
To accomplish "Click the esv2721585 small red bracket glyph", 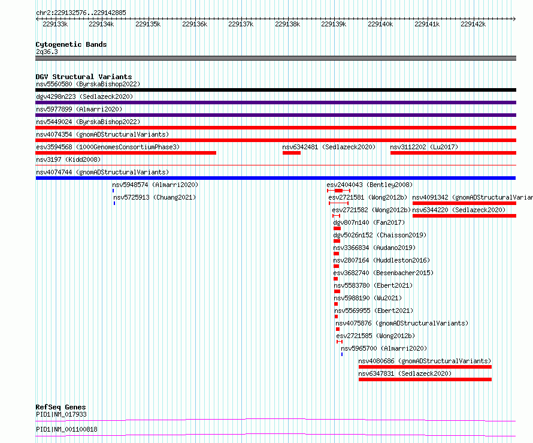I will click(339, 342).
